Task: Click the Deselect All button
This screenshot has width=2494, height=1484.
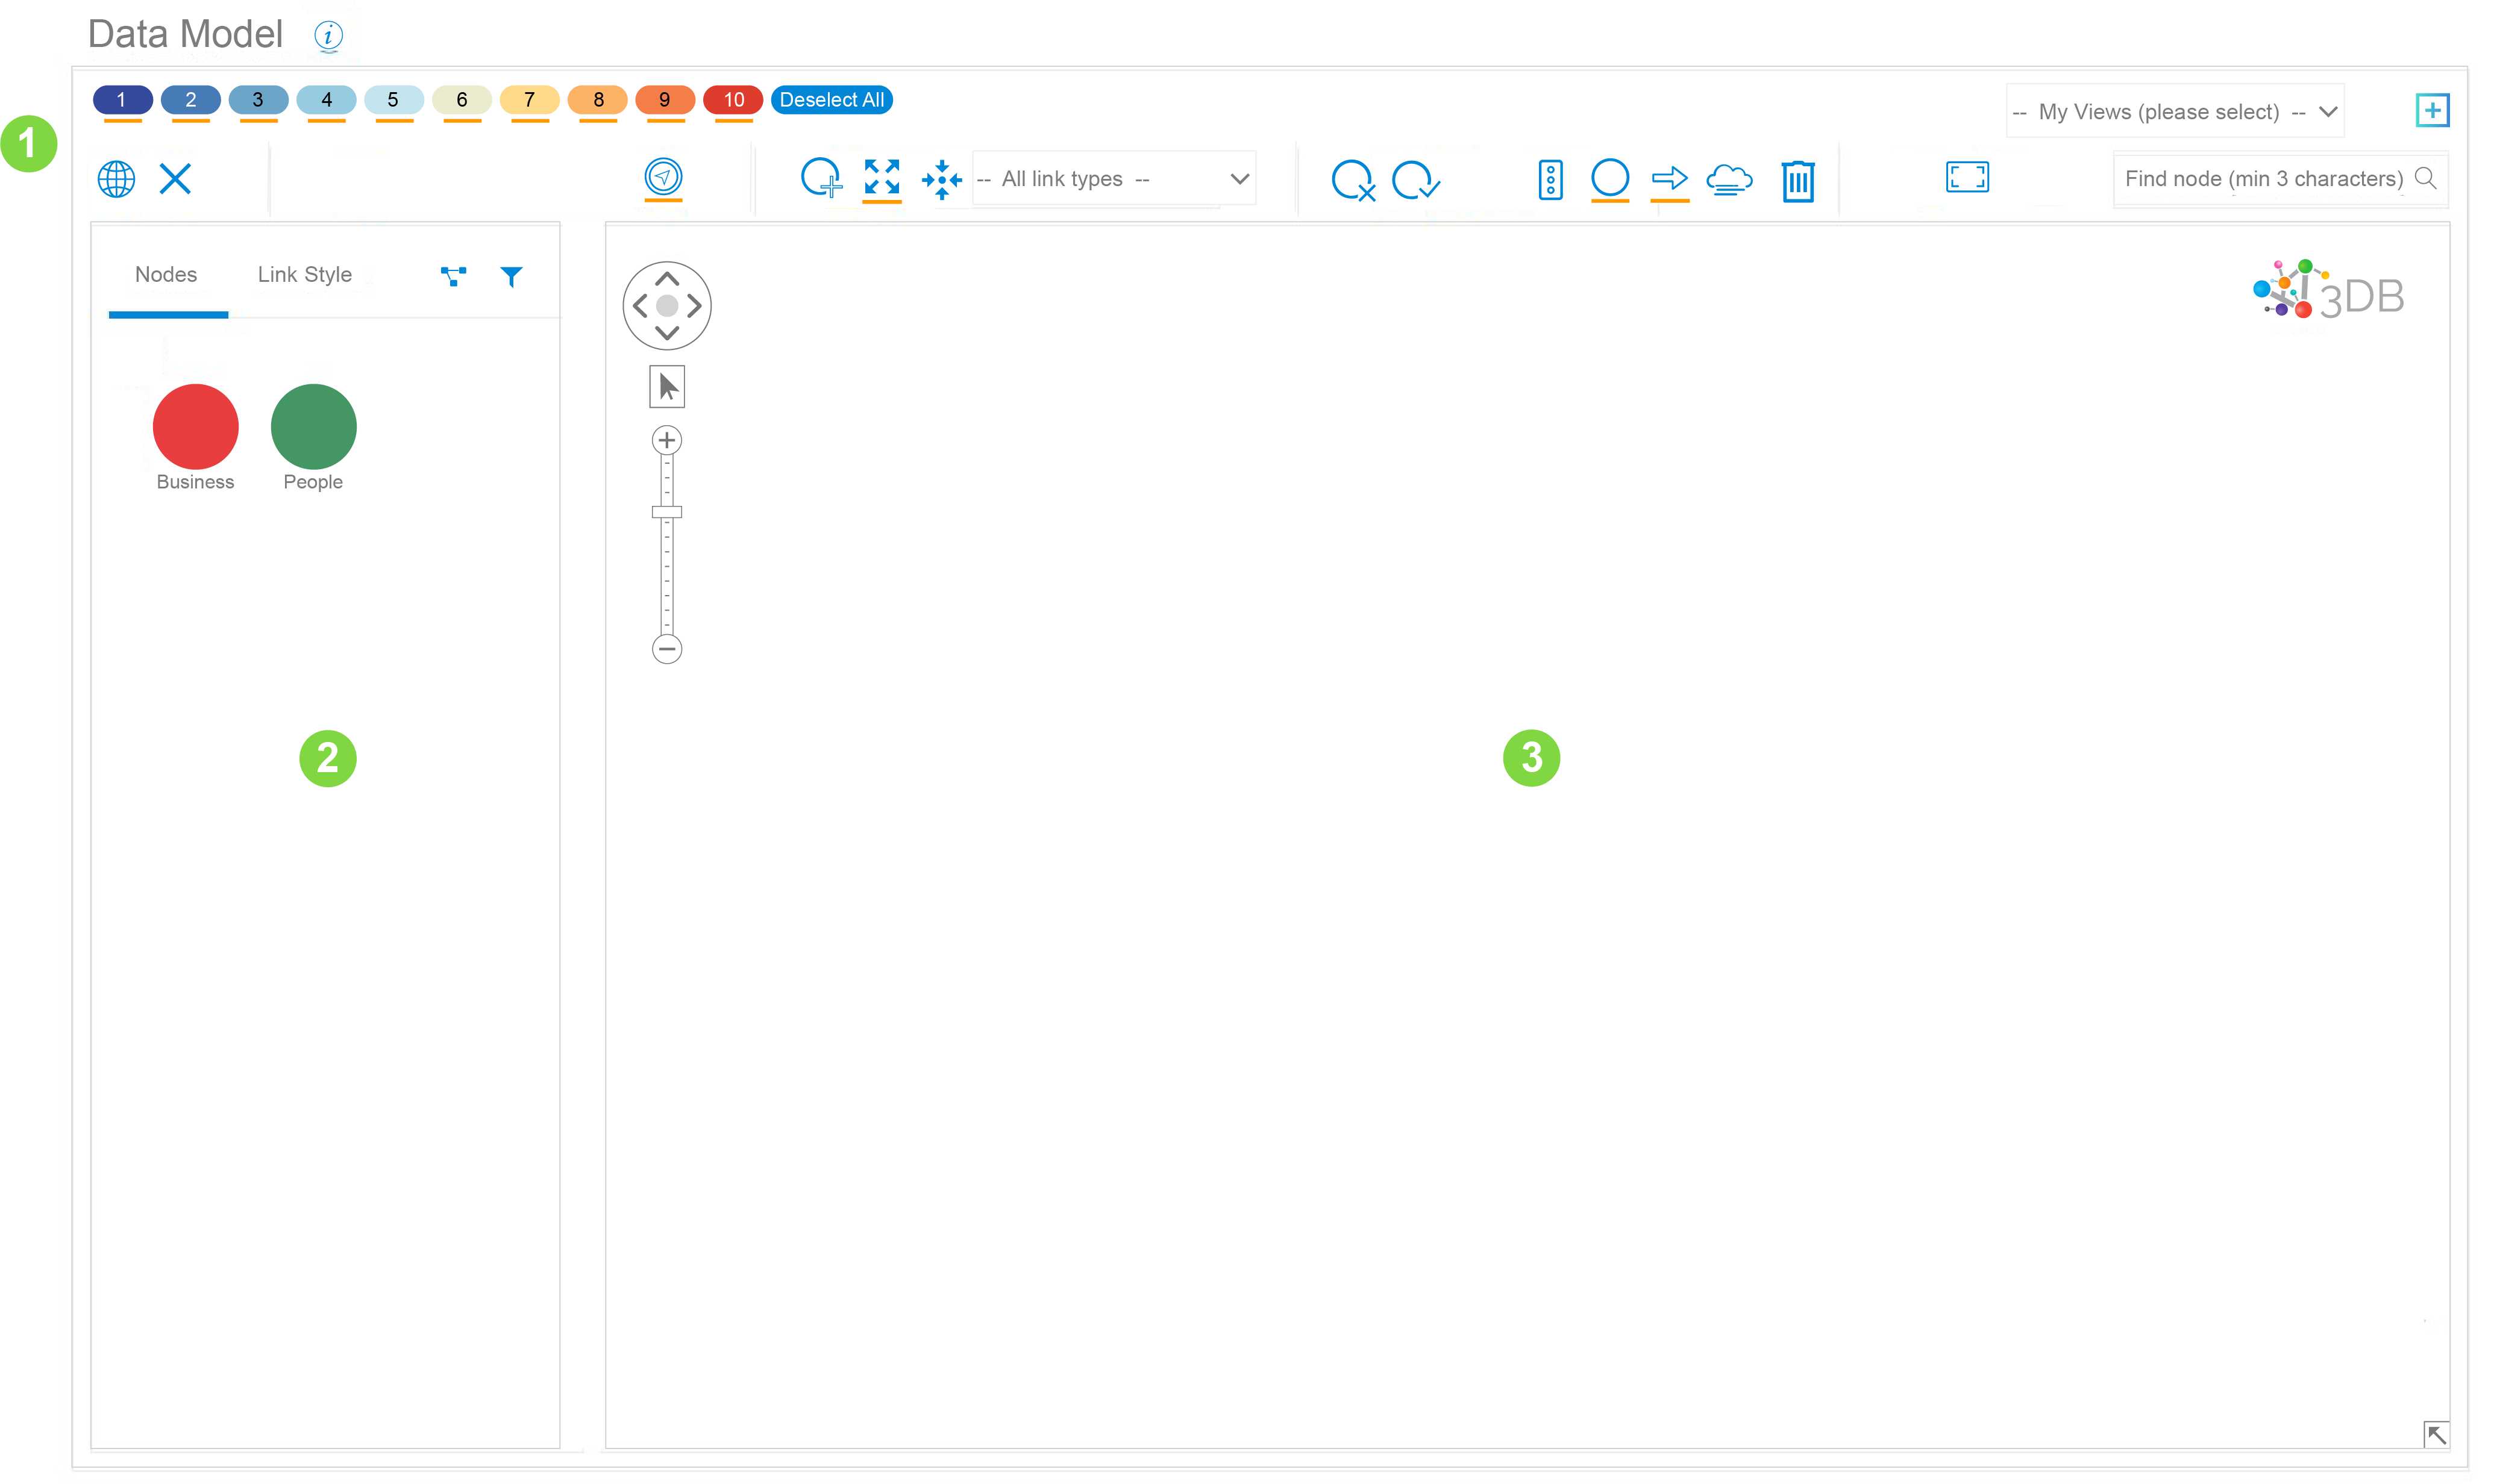Action: coord(832,100)
